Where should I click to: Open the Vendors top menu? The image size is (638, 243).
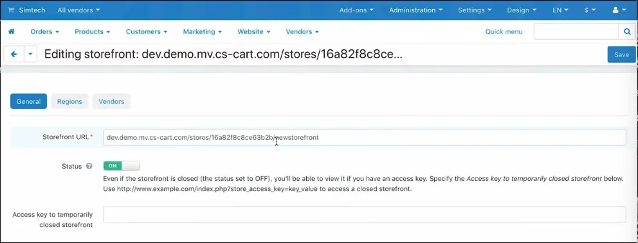[302, 31]
